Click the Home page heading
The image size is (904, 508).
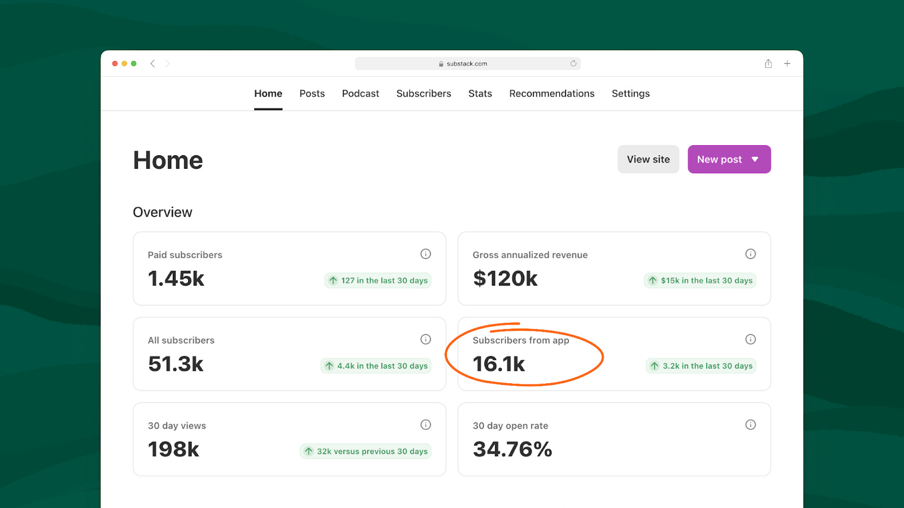(168, 160)
